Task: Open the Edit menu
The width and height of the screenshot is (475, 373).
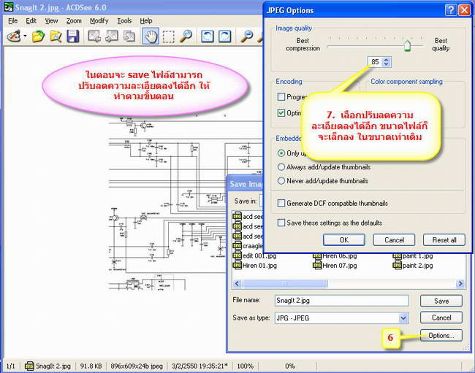Action: click(x=31, y=20)
